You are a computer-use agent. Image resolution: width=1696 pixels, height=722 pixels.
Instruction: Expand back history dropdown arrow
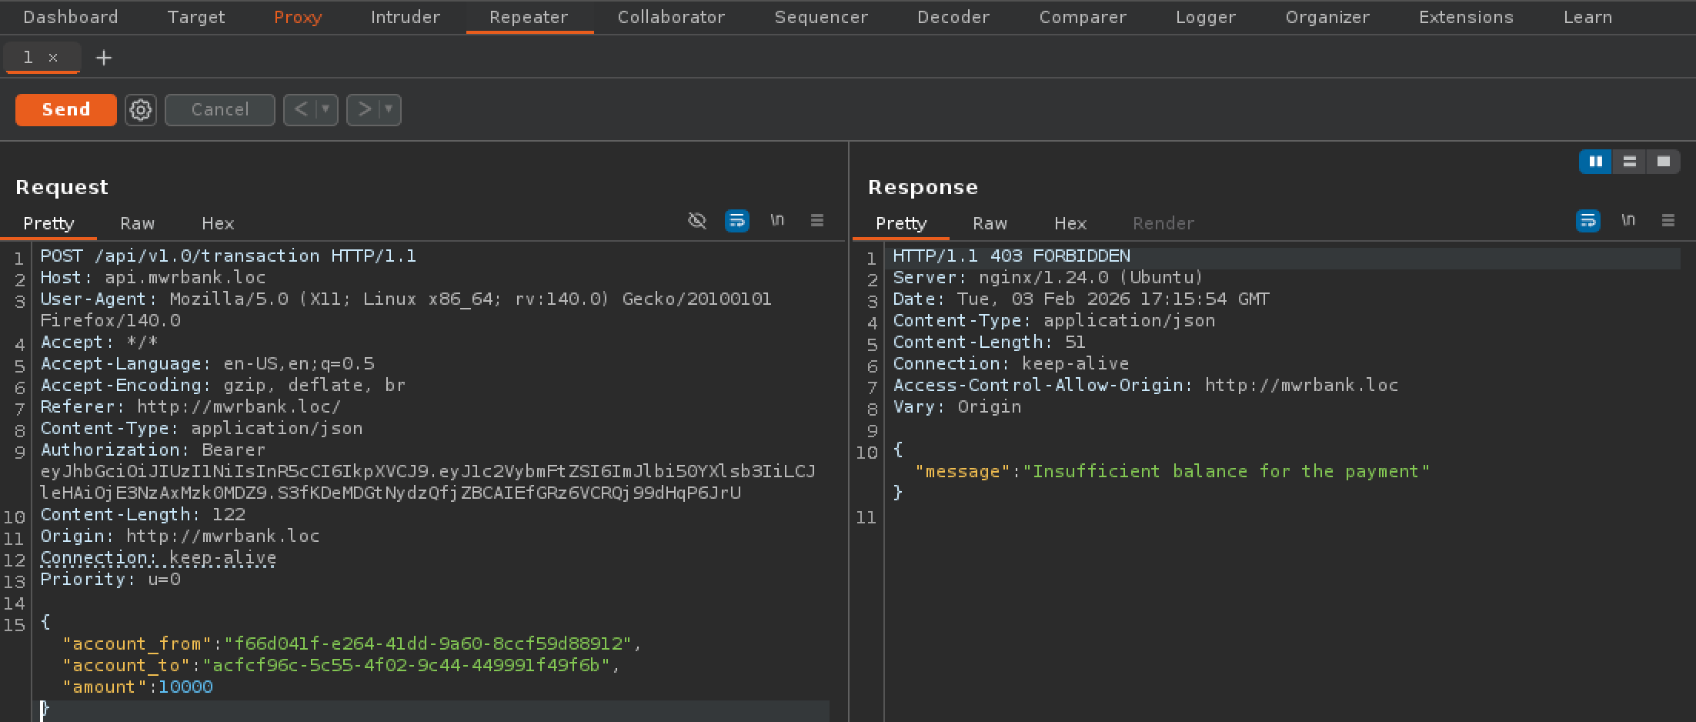click(326, 110)
